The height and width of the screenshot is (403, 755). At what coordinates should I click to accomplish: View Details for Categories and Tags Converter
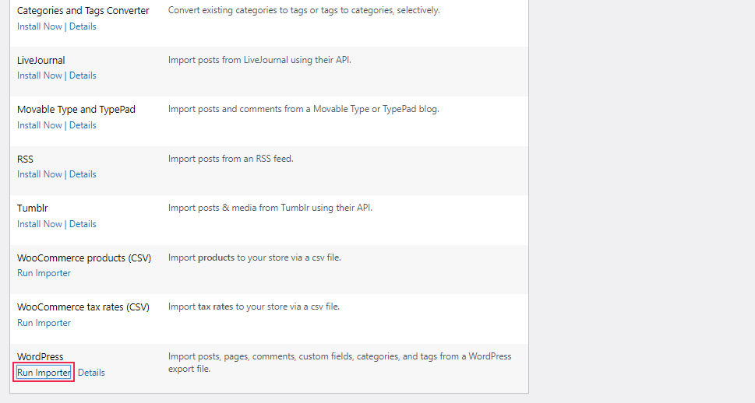(x=83, y=26)
